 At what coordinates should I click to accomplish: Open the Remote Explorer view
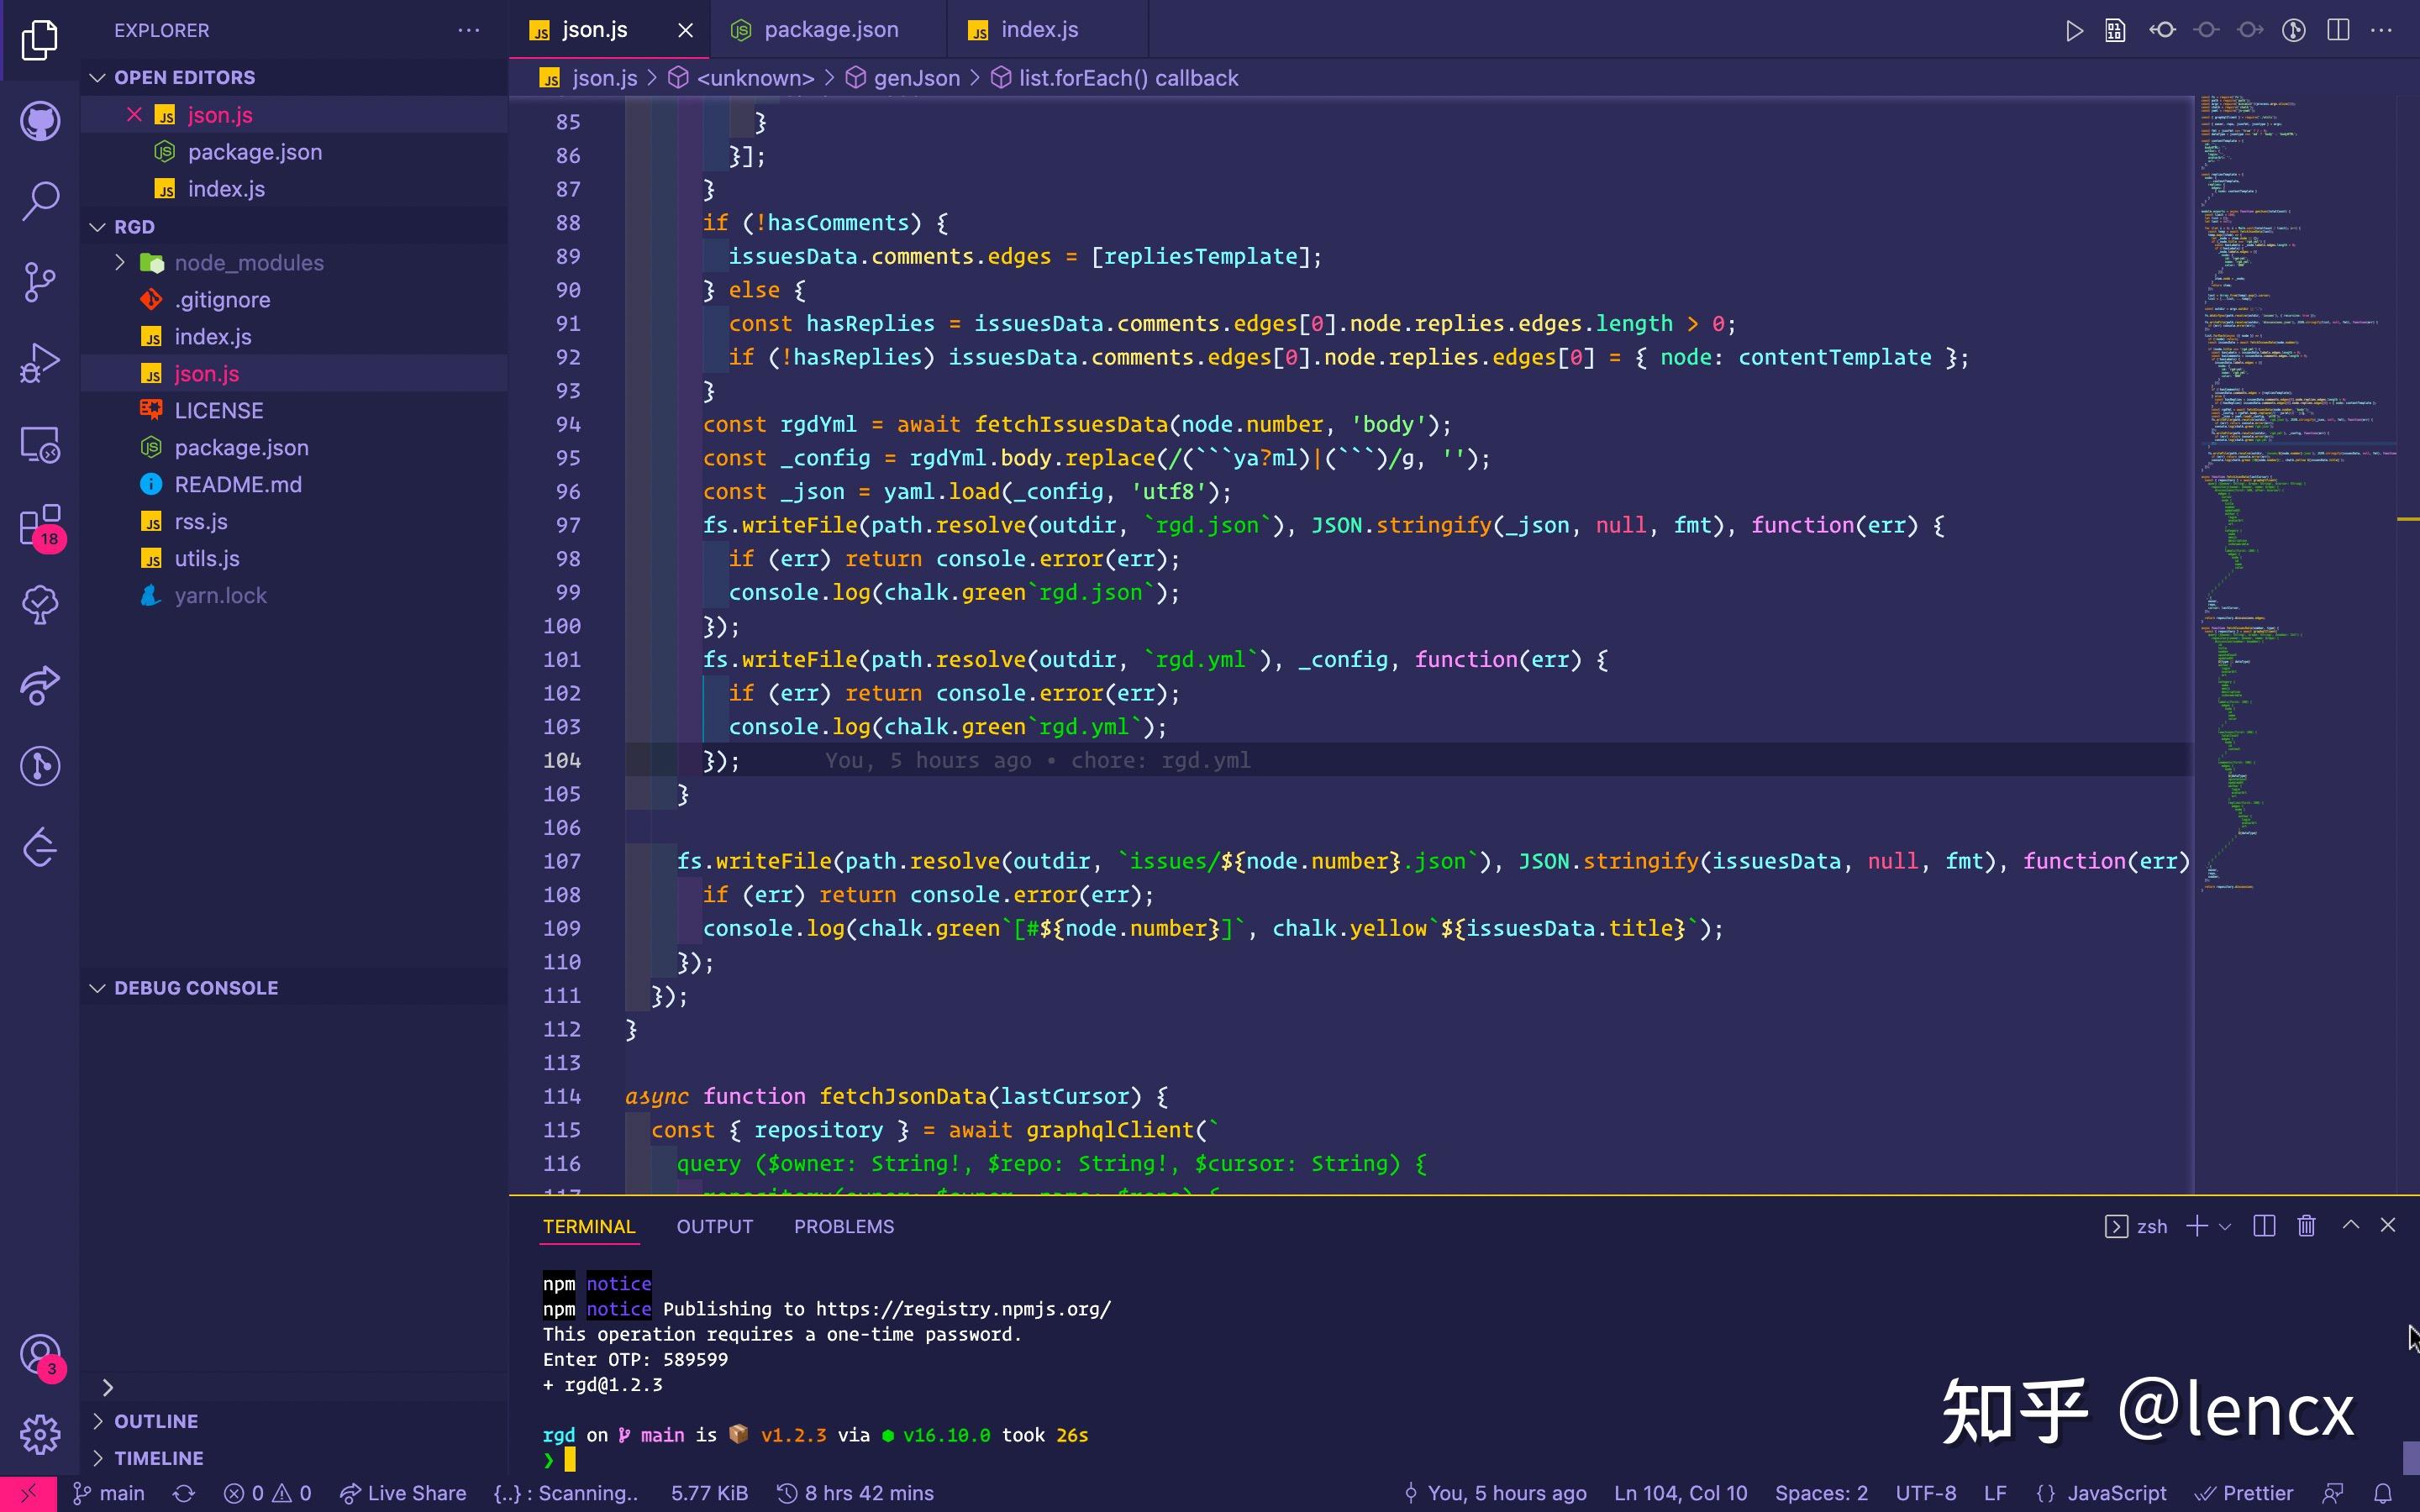pos(40,444)
